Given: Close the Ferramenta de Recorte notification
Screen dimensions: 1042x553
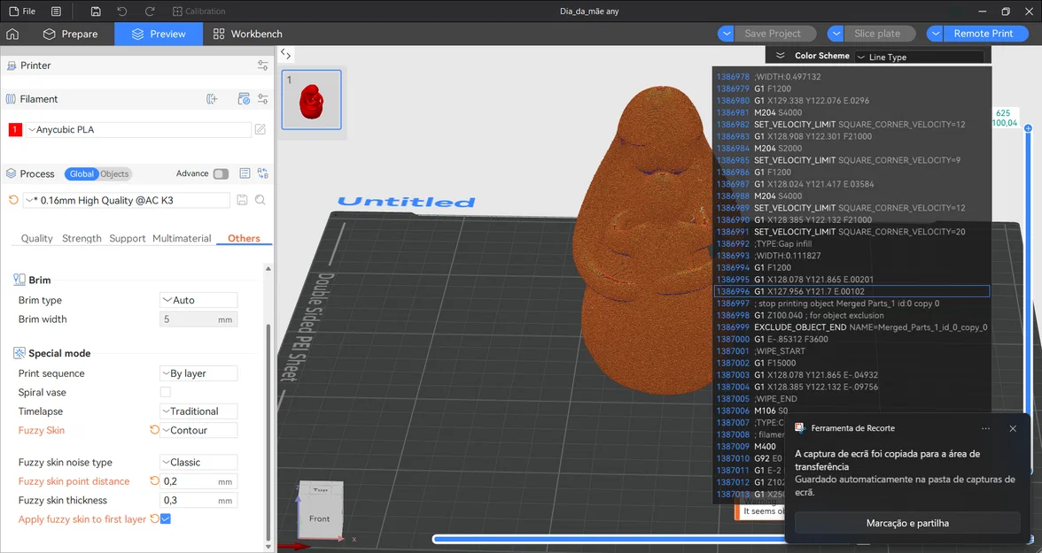Looking at the screenshot, I should [1013, 428].
